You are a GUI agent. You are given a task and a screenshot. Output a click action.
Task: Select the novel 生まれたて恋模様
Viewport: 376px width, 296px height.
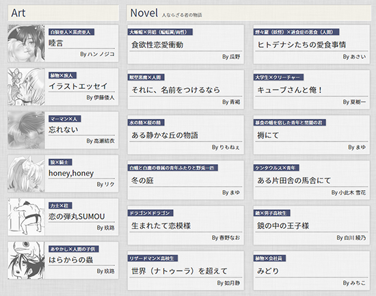161,226
